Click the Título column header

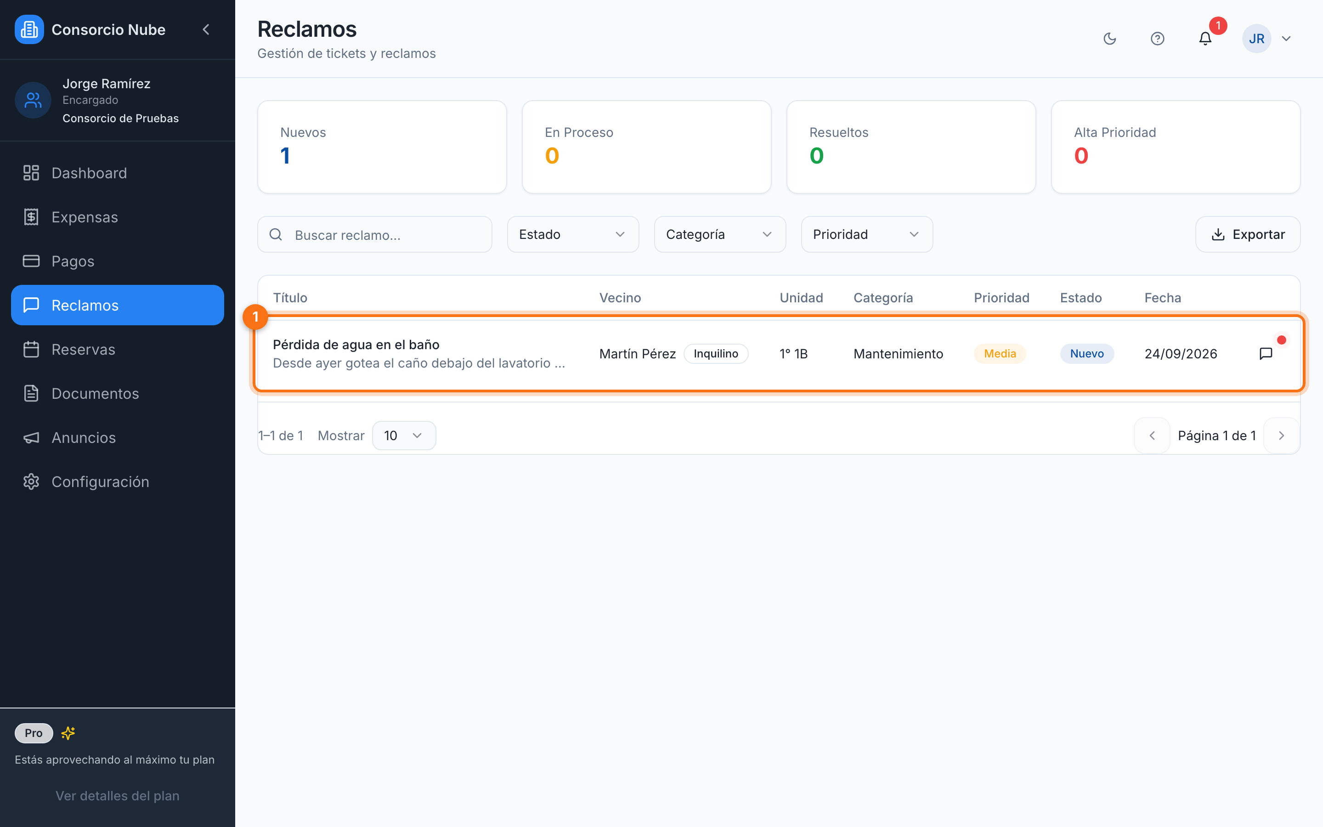coord(290,298)
